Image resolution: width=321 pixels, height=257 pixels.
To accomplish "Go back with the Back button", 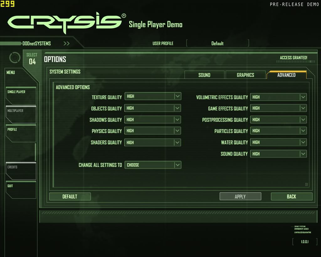I will [292, 196].
